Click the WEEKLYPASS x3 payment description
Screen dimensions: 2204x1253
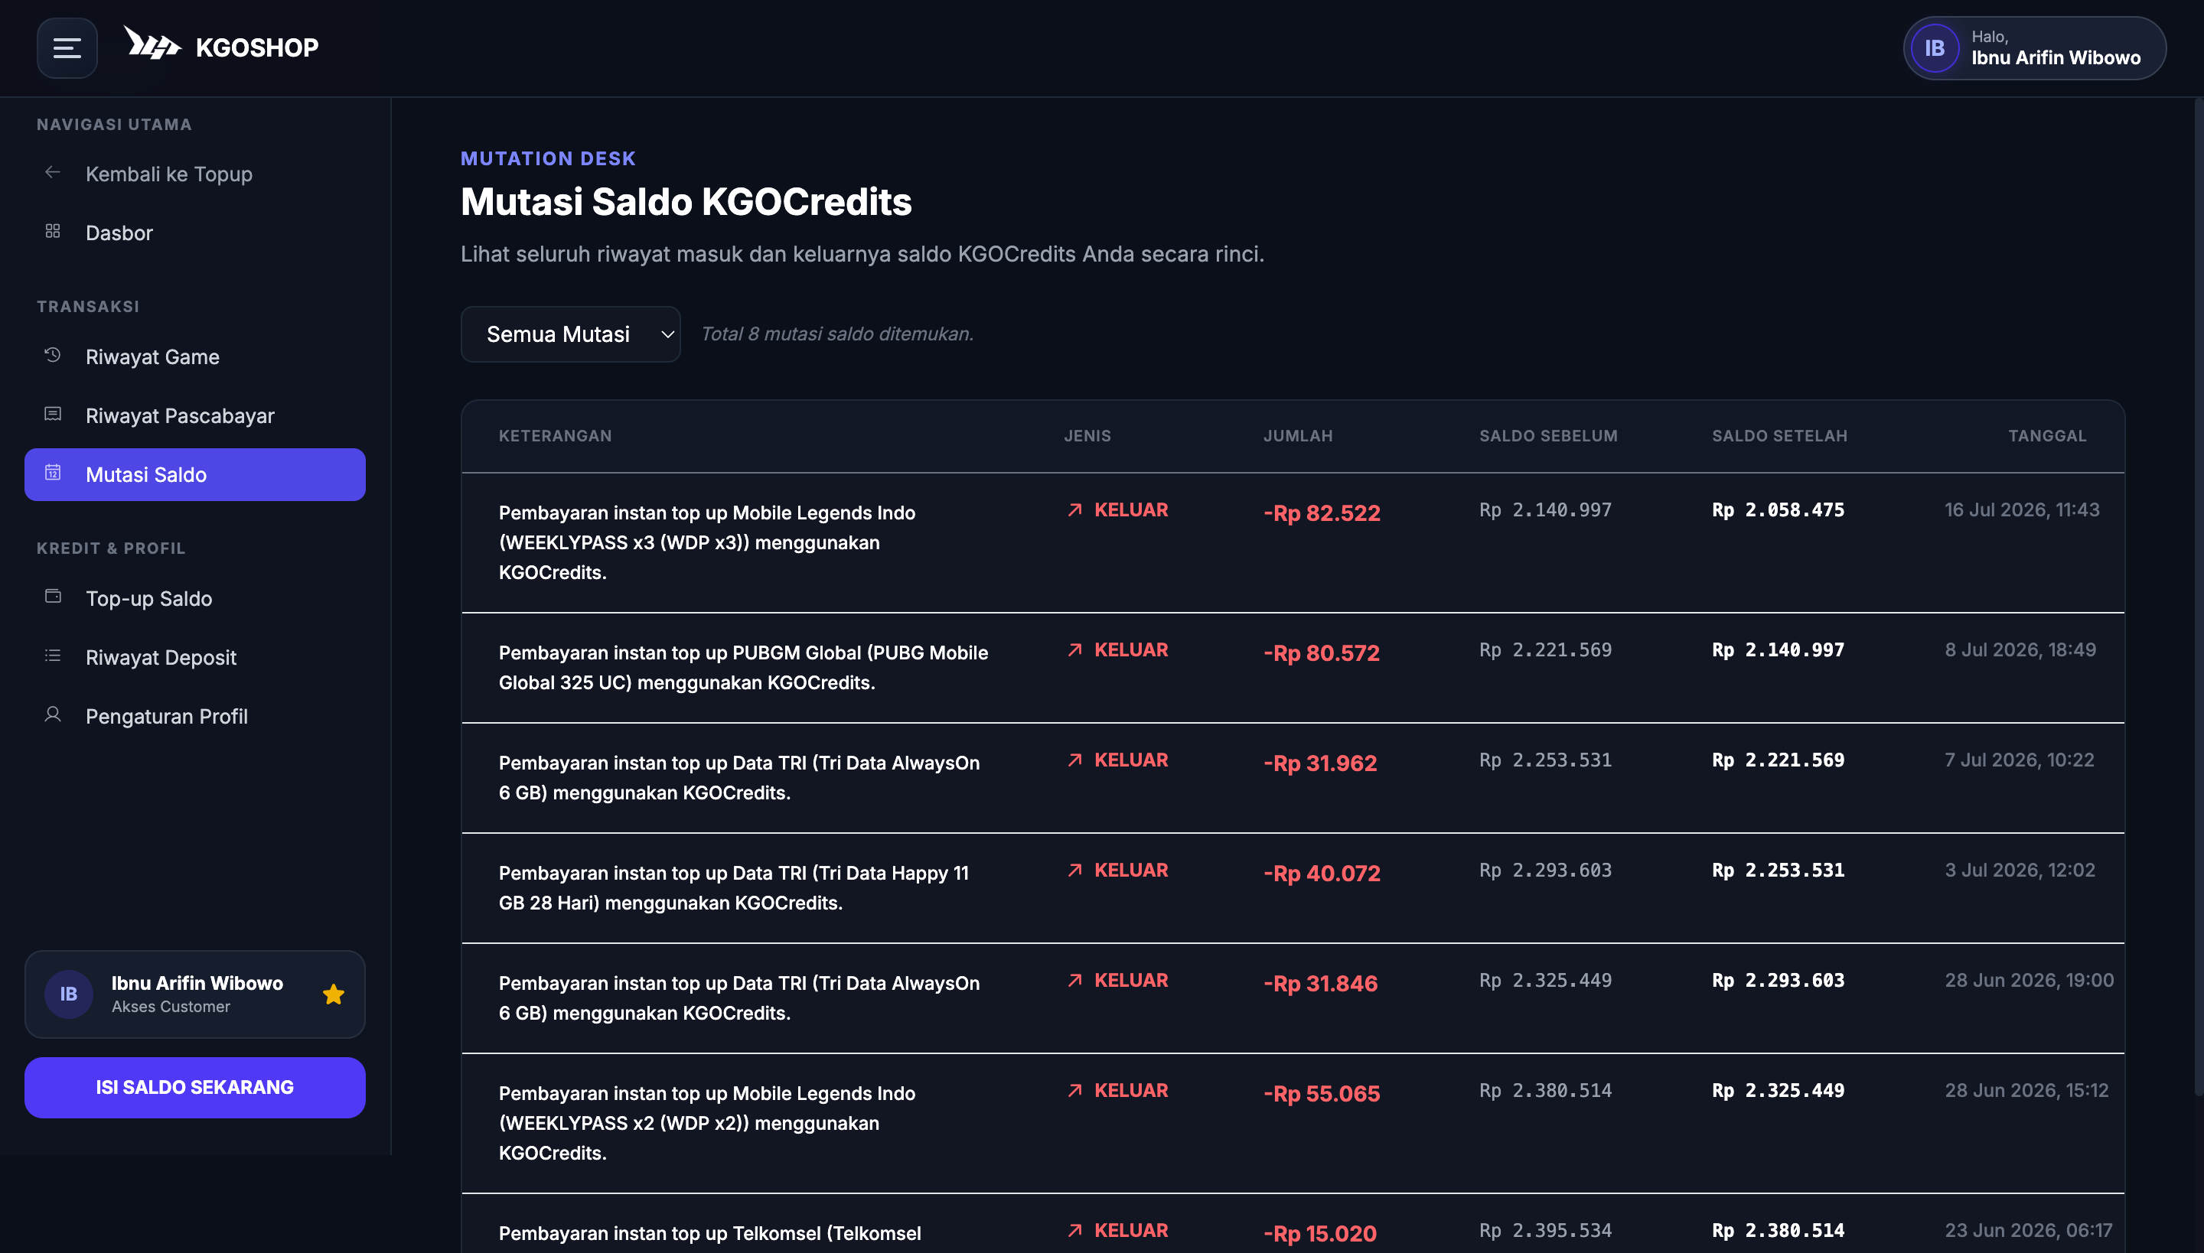click(707, 543)
